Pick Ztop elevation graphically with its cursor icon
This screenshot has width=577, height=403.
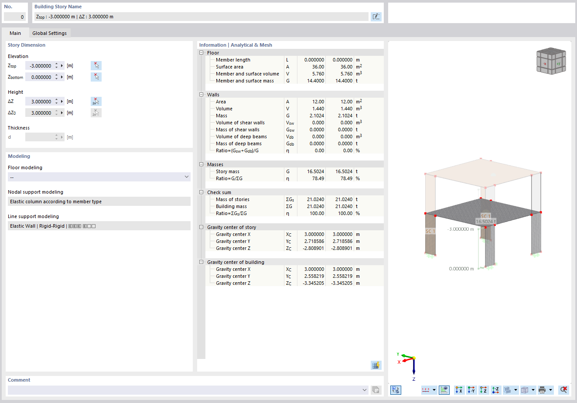click(96, 66)
